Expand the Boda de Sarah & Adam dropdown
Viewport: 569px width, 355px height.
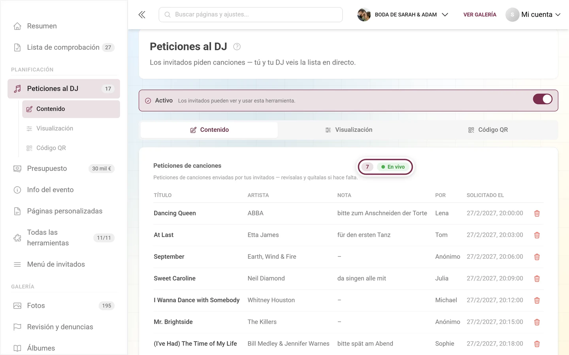click(x=403, y=15)
